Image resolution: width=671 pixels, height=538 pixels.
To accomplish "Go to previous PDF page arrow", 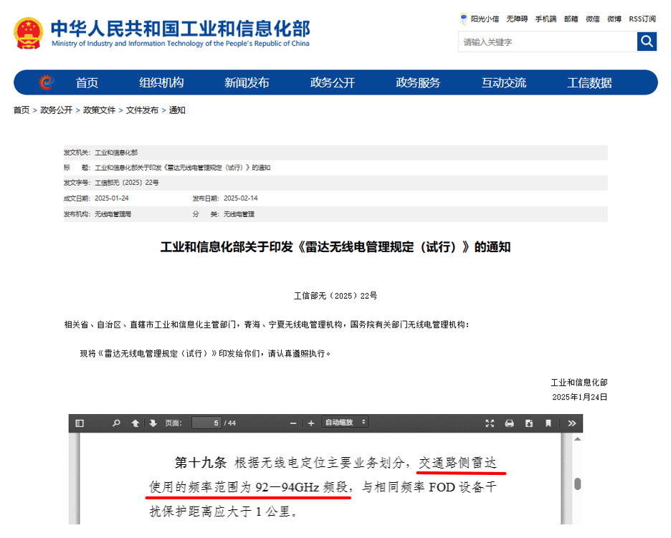I will pos(135,423).
